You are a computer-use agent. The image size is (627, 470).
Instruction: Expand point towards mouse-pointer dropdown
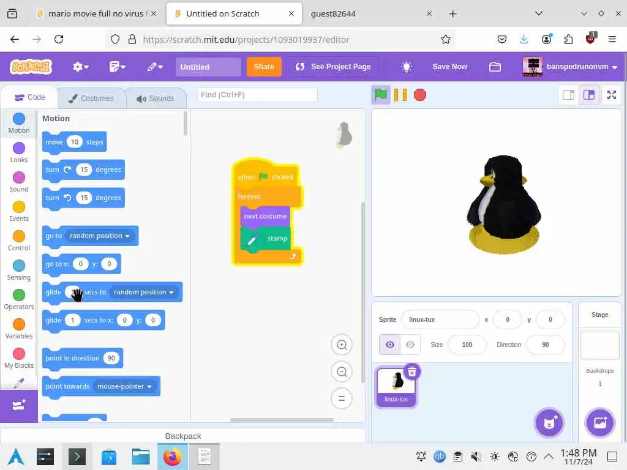pos(124,387)
